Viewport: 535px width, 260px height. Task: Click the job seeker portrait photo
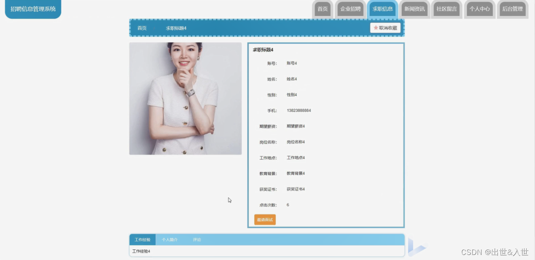point(186,99)
